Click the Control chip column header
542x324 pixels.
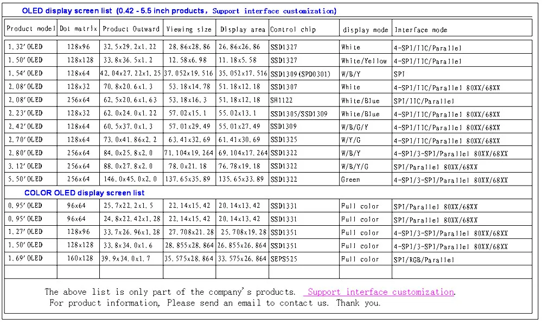point(292,29)
